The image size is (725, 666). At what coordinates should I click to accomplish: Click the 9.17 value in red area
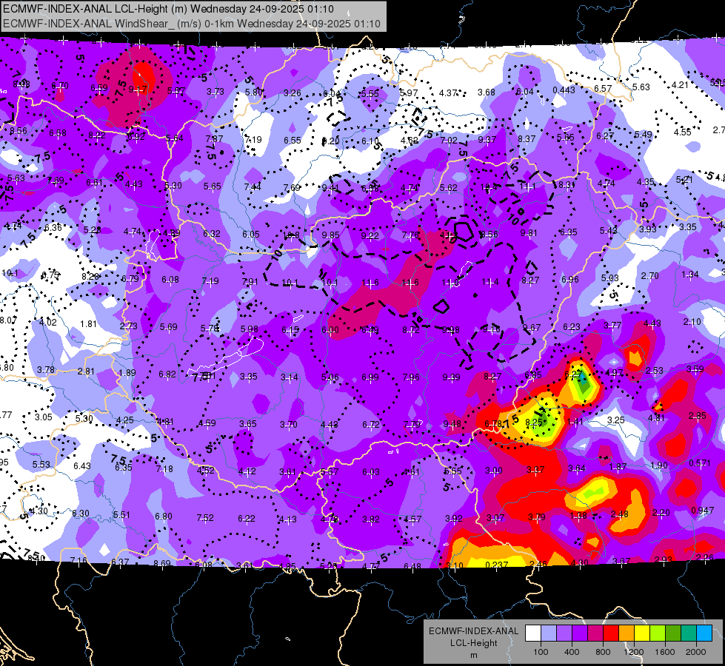coord(138,89)
